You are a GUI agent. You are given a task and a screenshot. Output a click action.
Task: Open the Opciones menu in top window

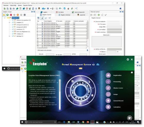[6, 5]
